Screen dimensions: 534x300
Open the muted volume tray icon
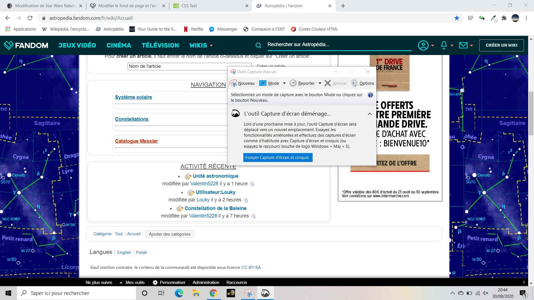point(486,293)
